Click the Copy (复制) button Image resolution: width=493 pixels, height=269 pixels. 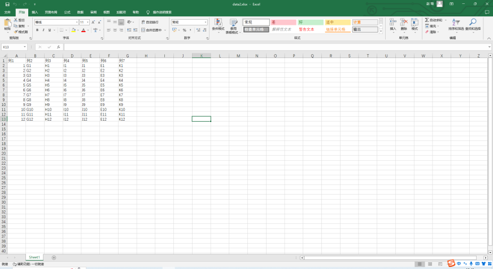pyautogui.click(x=20, y=26)
